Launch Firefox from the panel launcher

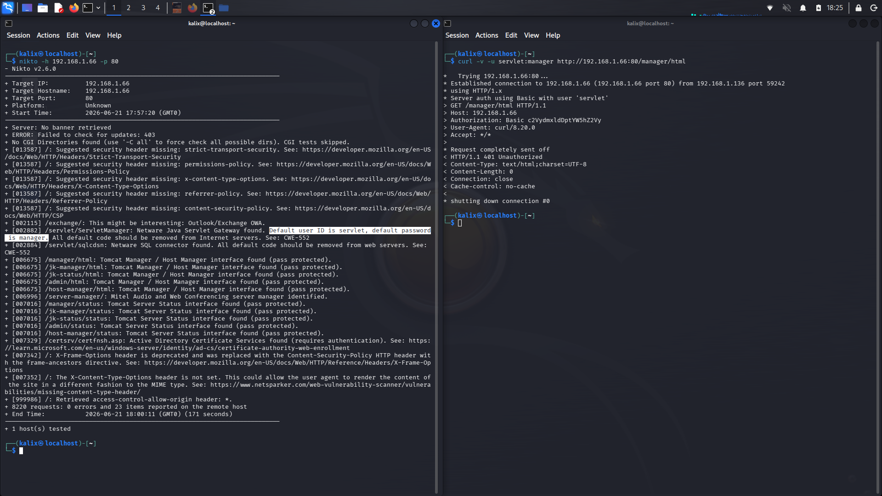74,8
